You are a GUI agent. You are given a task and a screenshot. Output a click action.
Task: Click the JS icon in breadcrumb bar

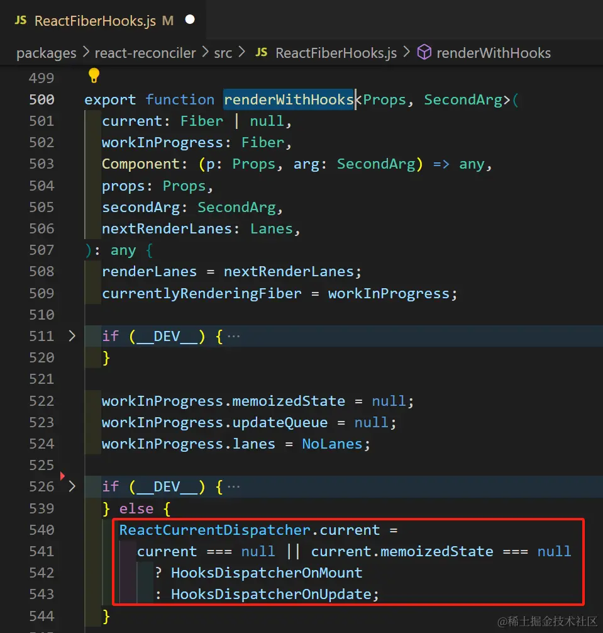[x=262, y=52]
